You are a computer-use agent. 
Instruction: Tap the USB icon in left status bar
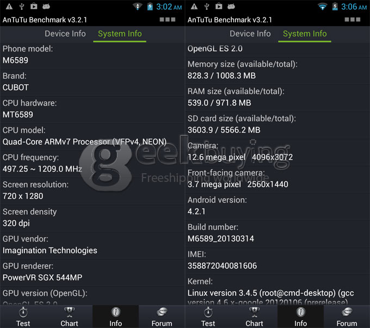point(22,7)
